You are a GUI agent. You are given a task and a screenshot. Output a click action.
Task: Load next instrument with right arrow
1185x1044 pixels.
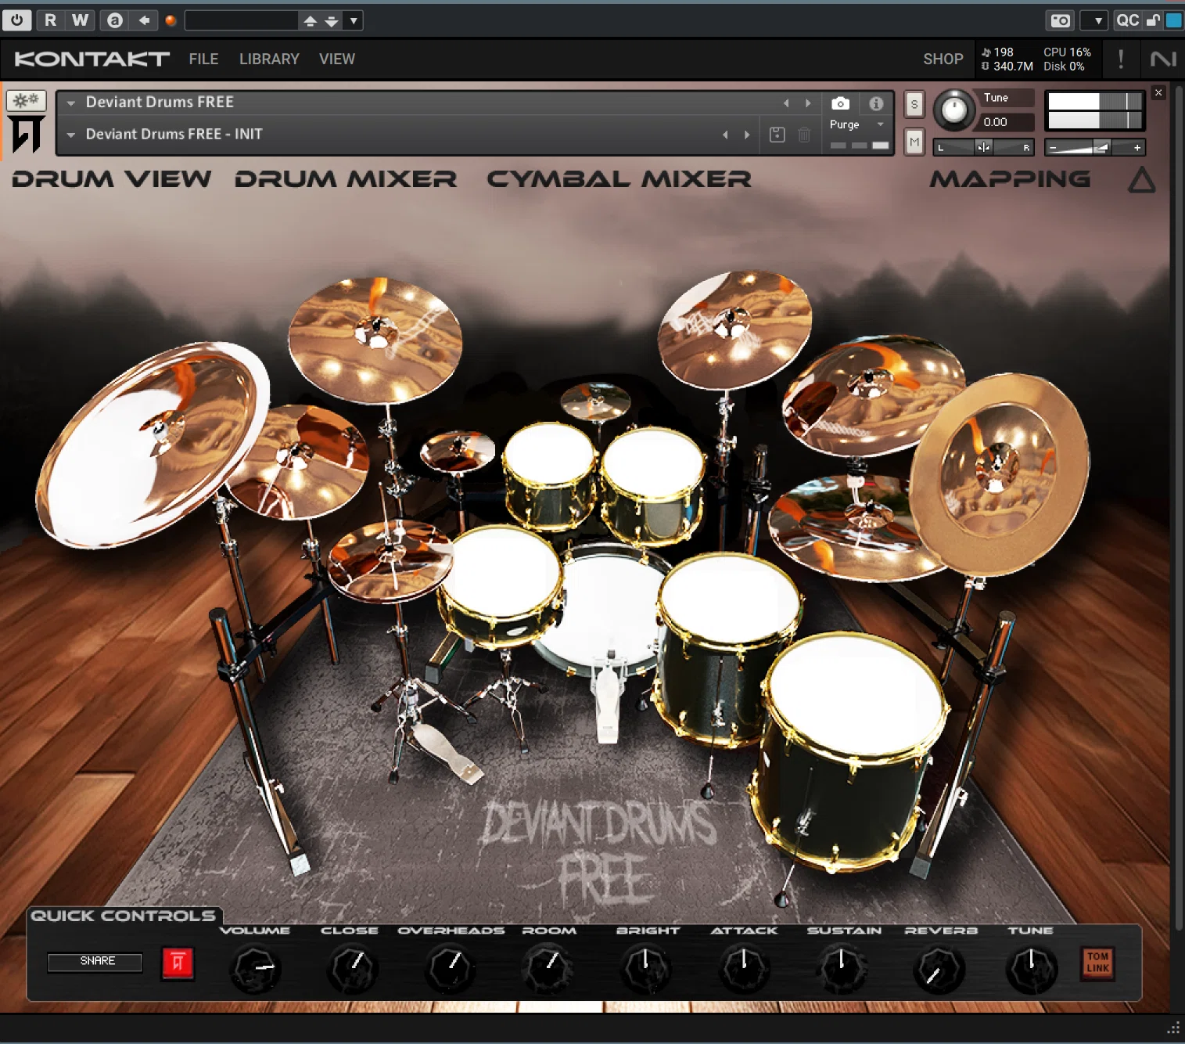808,103
